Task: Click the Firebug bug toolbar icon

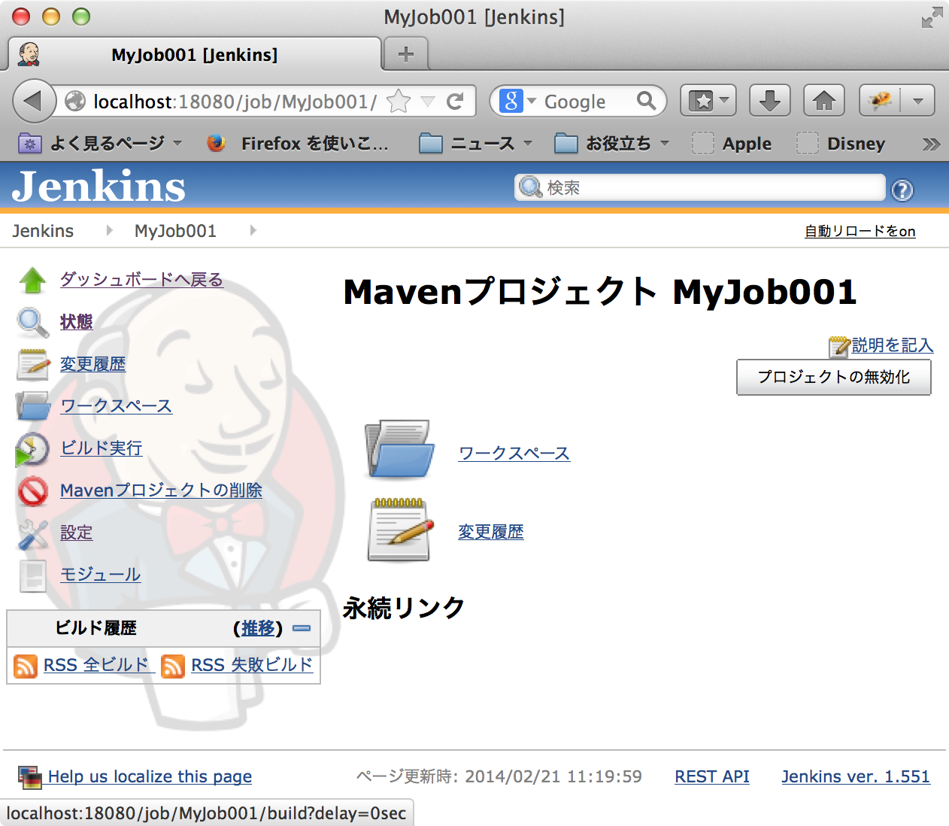Action: click(x=880, y=101)
